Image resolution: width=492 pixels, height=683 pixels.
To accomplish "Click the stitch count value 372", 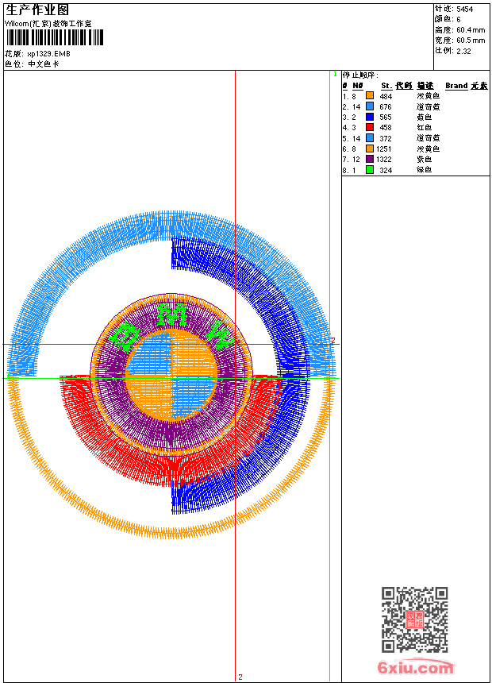I will pos(386,138).
